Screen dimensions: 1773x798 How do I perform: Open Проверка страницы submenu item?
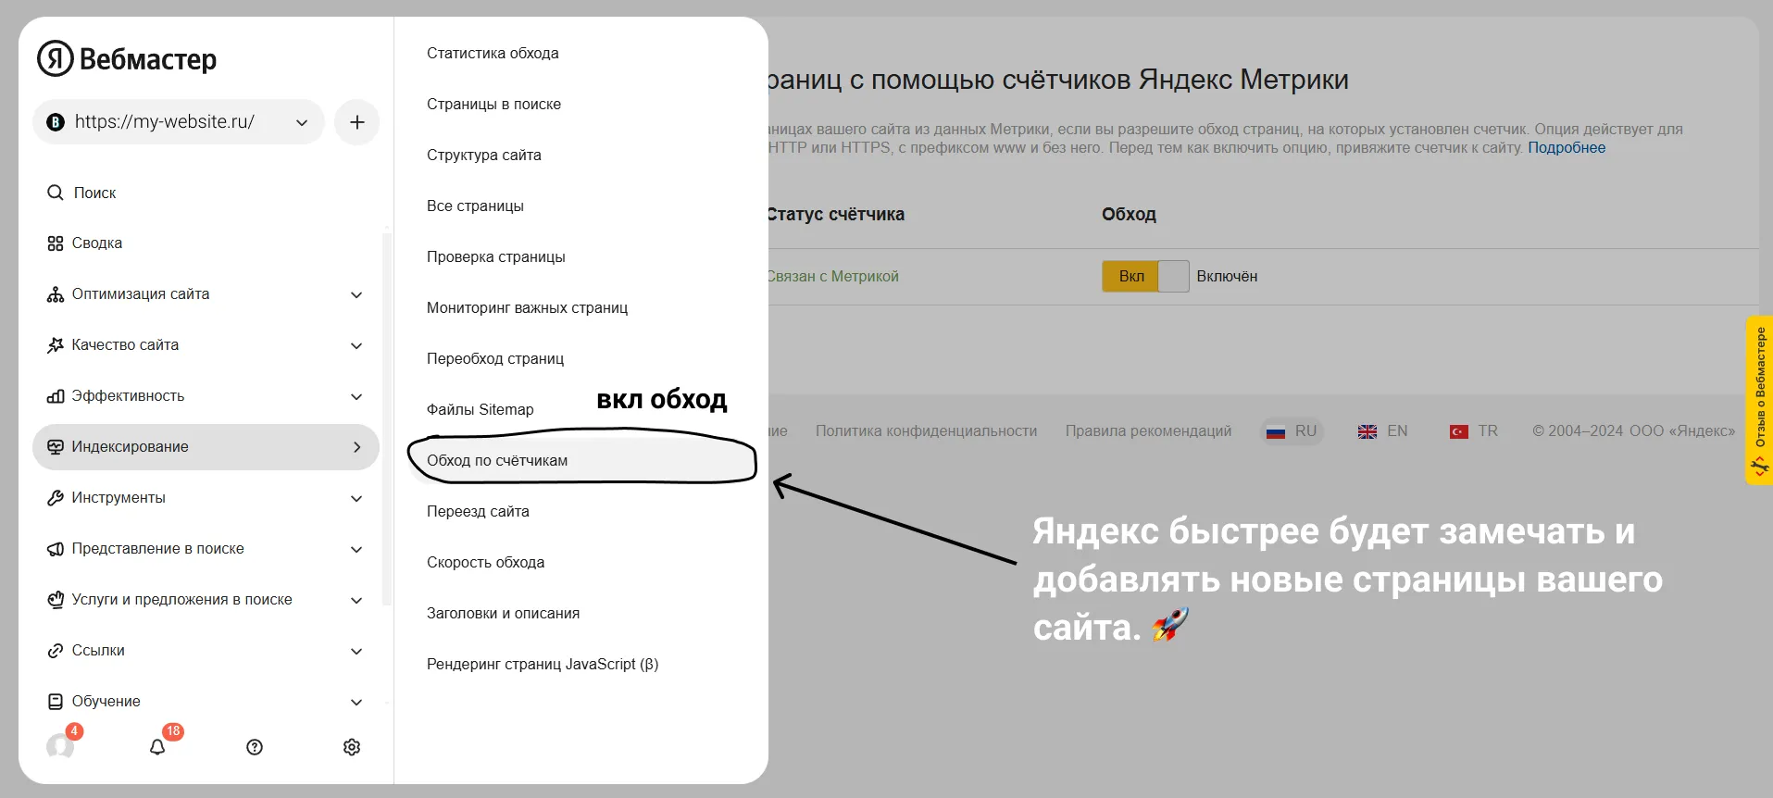tap(495, 257)
